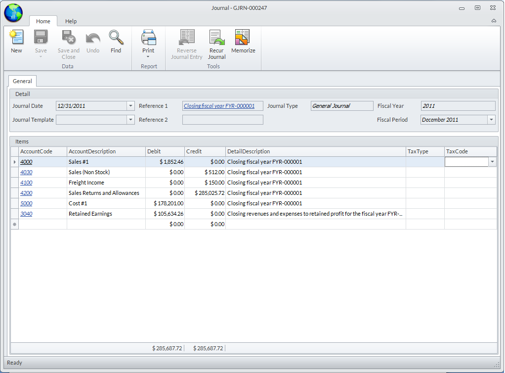Open the Journal Template dropdown
The image size is (505, 373).
[130, 120]
